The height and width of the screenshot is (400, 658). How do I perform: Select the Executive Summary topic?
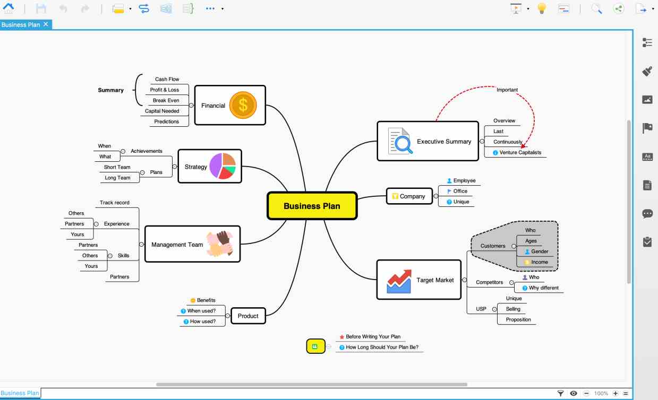pyautogui.click(x=428, y=141)
